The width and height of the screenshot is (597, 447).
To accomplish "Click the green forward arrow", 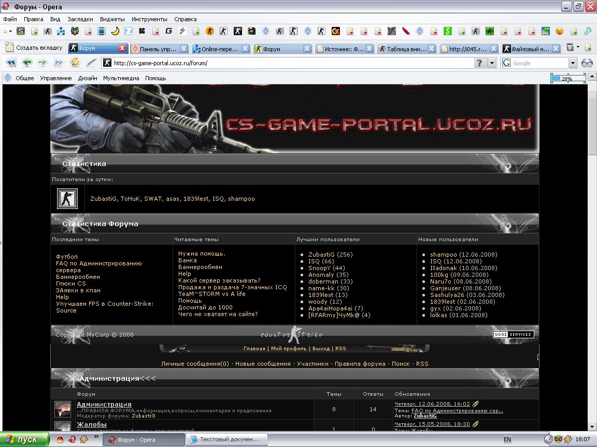I will point(42,62).
